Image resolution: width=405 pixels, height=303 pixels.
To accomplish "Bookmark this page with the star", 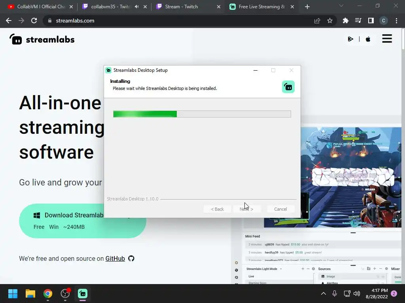I will click(x=330, y=21).
